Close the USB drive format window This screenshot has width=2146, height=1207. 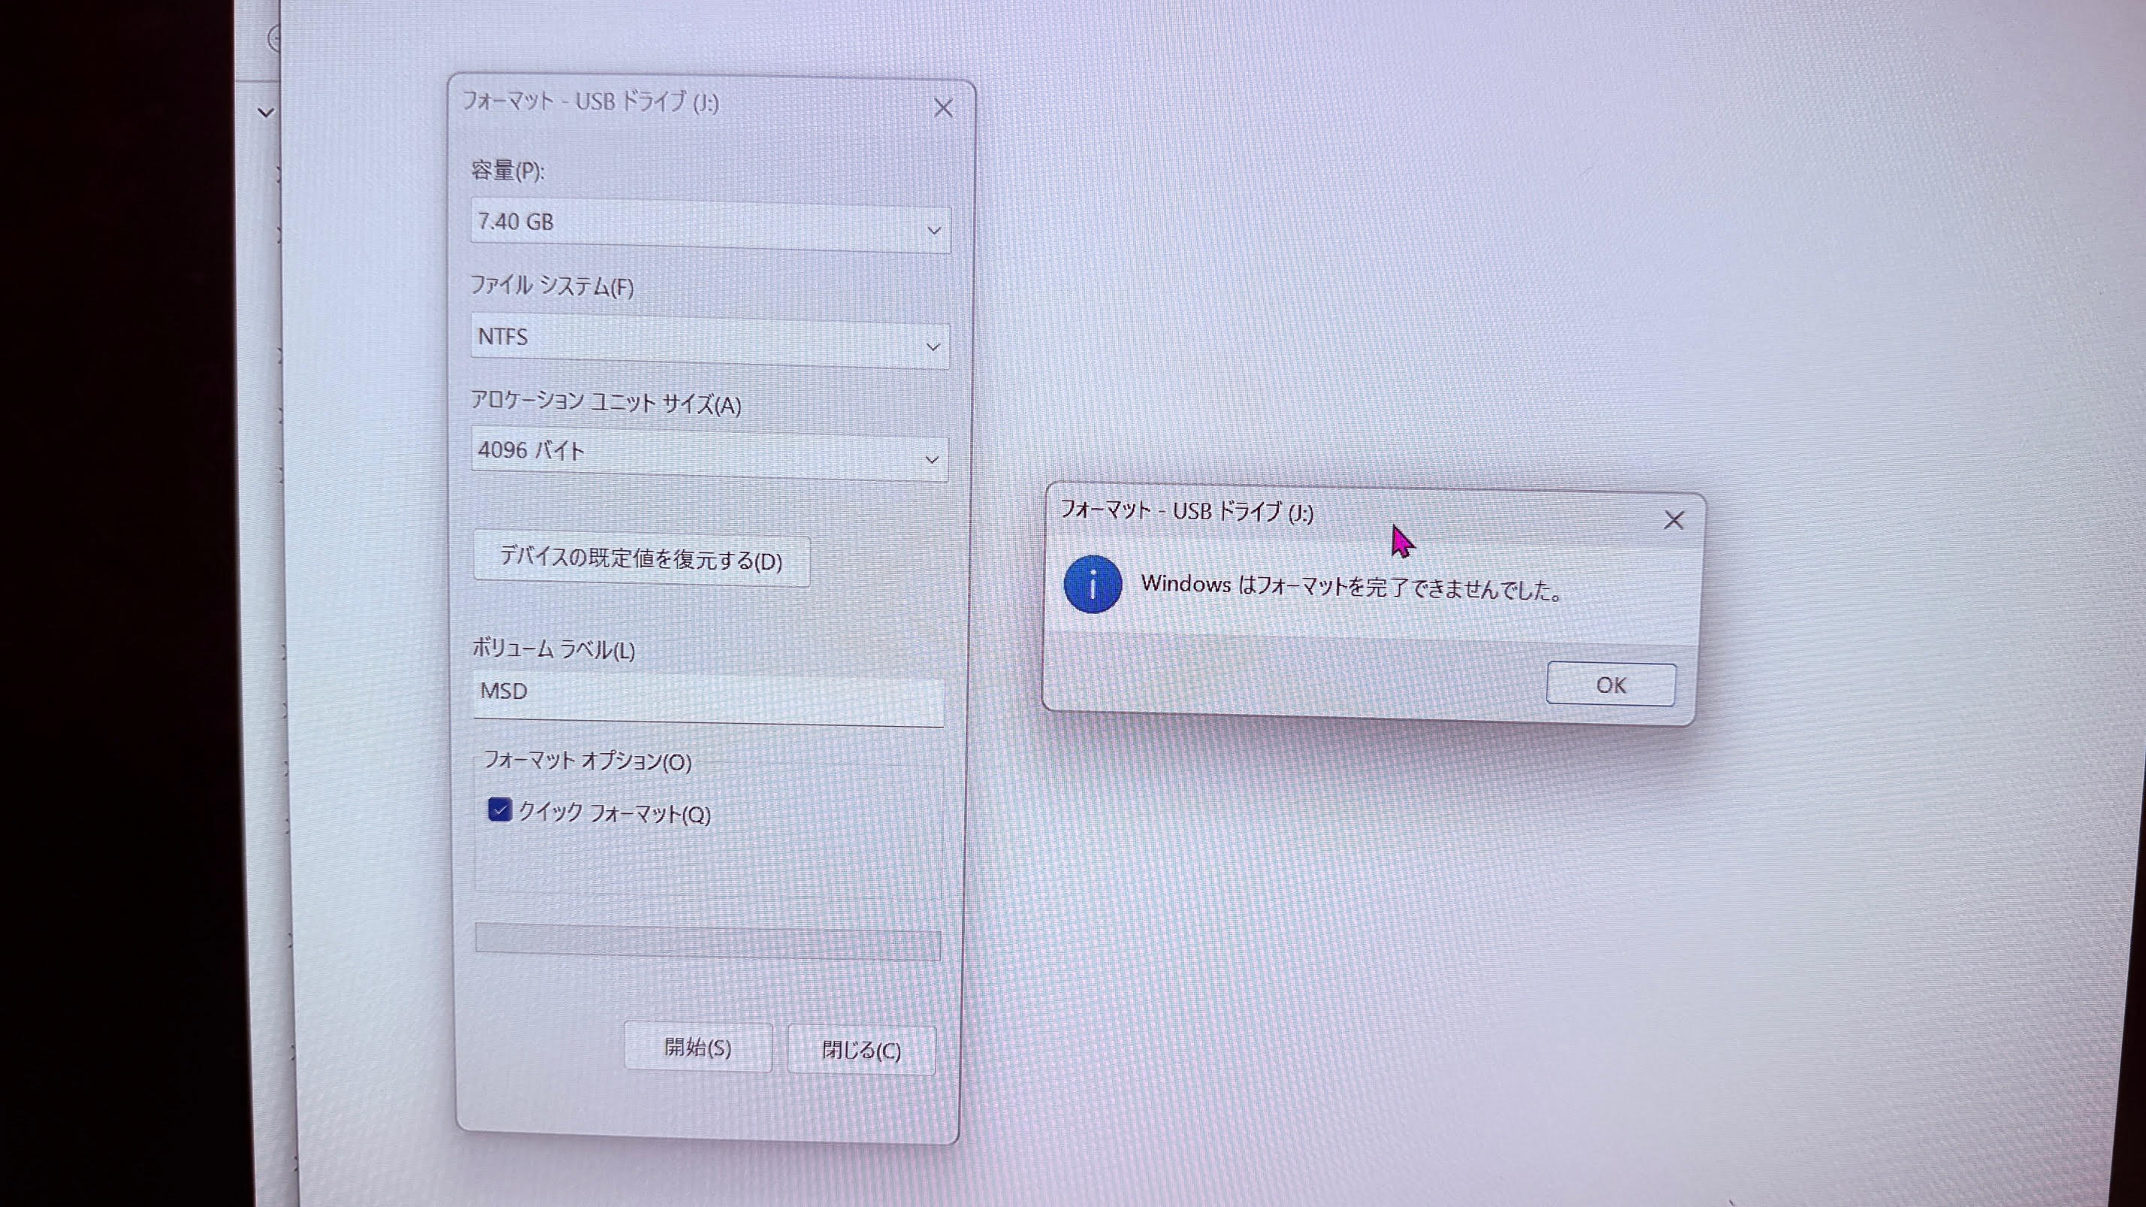[942, 108]
